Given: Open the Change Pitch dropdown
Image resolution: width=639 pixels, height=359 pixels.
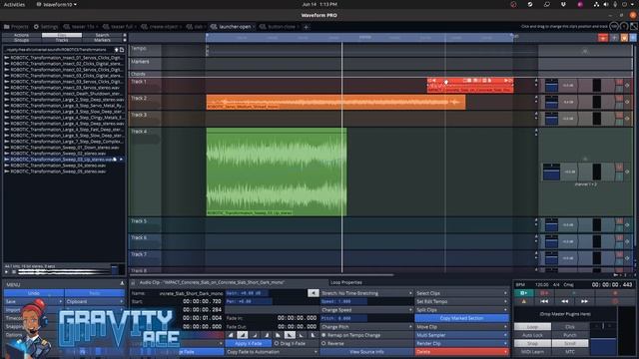Looking at the screenshot, I should 366,327.
